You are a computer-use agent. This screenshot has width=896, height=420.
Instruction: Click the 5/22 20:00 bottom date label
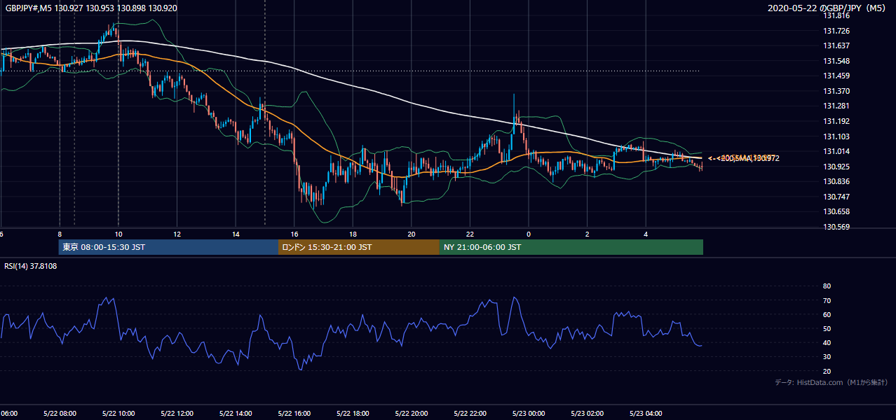point(412,414)
